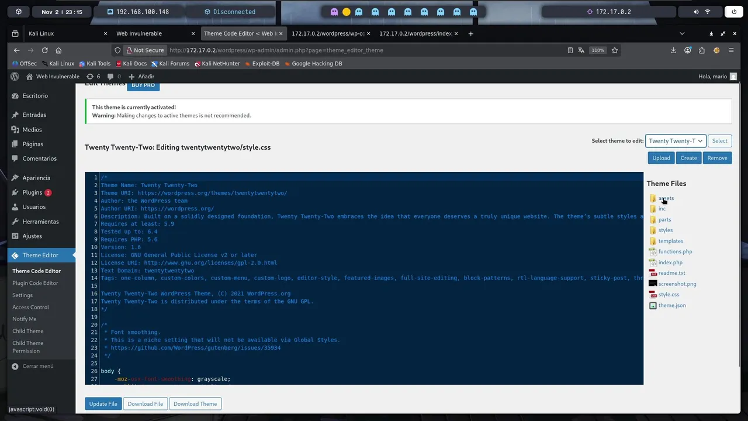This screenshot has width=748, height=421.
Task: Click the Select button beside theme dropdown
Action: [x=720, y=141]
